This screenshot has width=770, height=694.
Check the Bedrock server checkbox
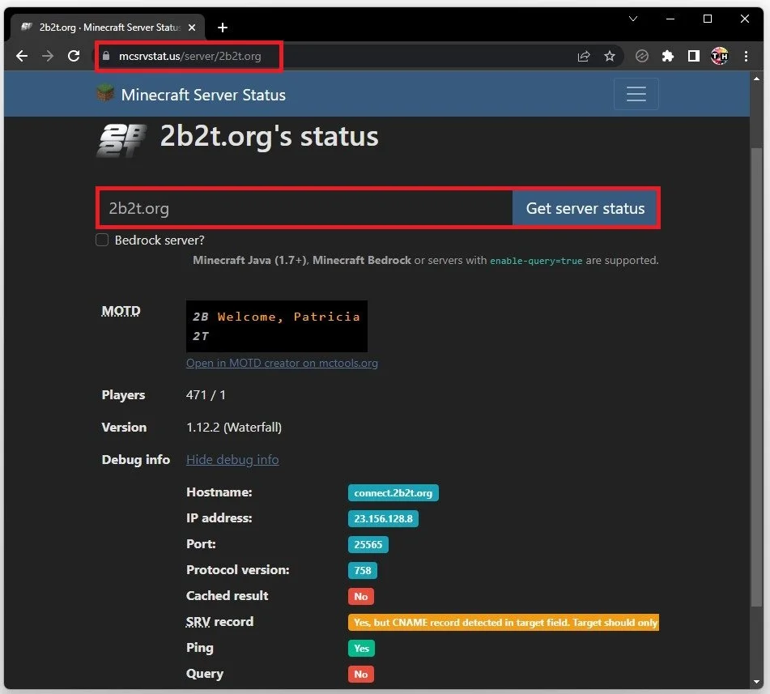pyautogui.click(x=102, y=240)
